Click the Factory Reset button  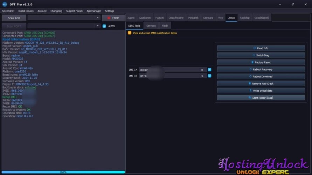click(261, 62)
